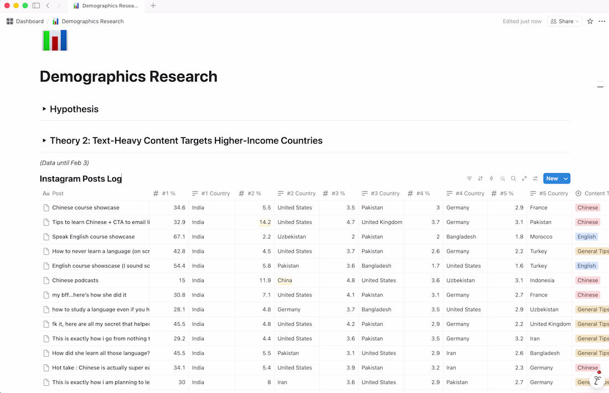
Task: Click the Morocco cell
Action: point(541,237)
